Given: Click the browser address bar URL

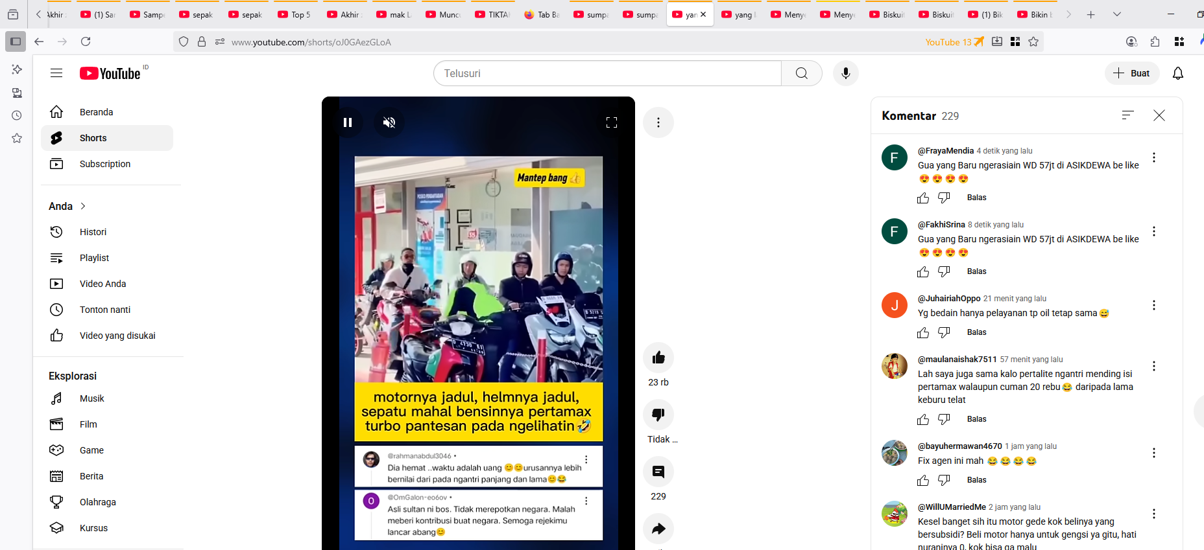Looking at the screenshot, I should [x=311, y=42].
